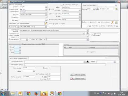Open the calendar for the tax event date
Screen dimensions: 128x96
[x=80, y=14]
